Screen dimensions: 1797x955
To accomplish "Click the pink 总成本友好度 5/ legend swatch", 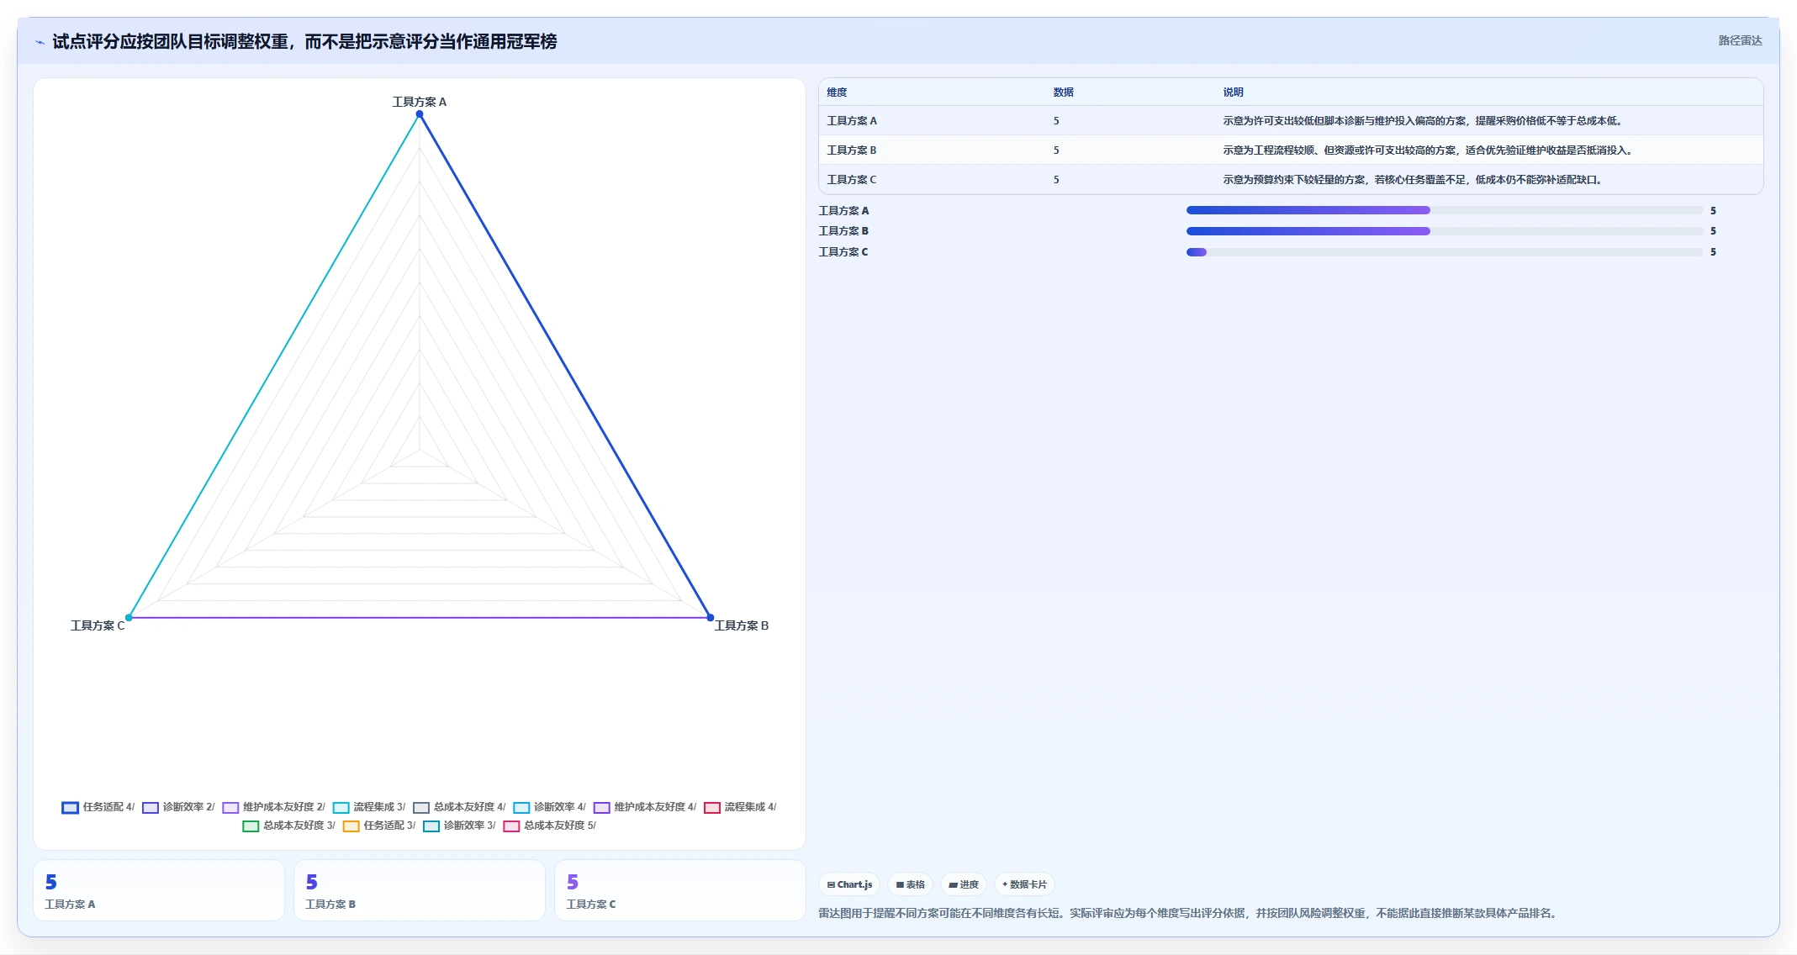I will coord(511,826).
